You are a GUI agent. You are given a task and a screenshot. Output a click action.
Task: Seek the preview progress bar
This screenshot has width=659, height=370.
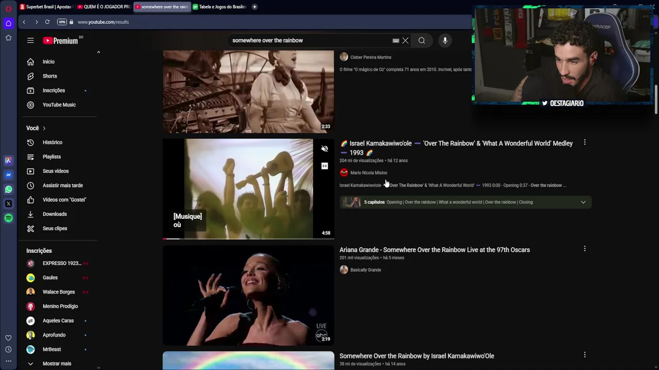(248, 238)
